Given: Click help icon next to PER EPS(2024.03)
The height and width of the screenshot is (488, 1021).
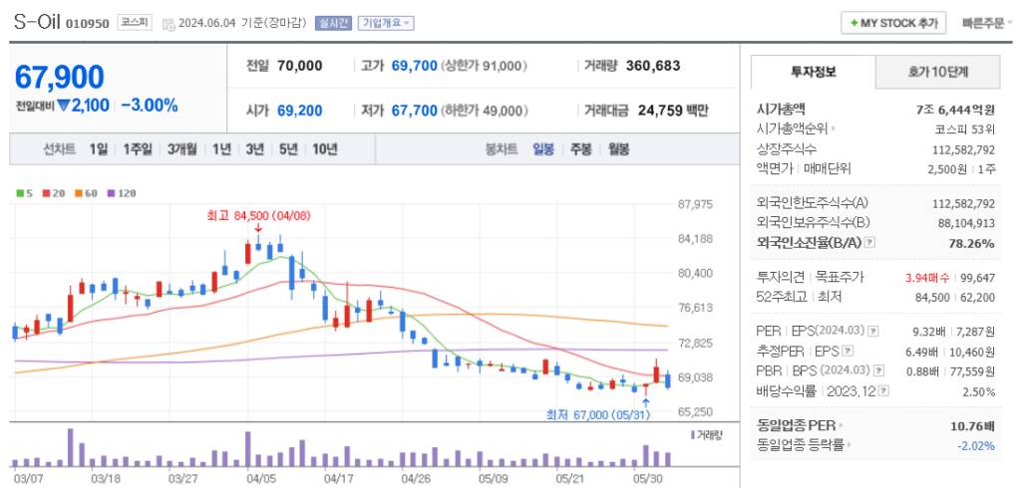Looking at the screenshot, I should click(x=873, y=332).
